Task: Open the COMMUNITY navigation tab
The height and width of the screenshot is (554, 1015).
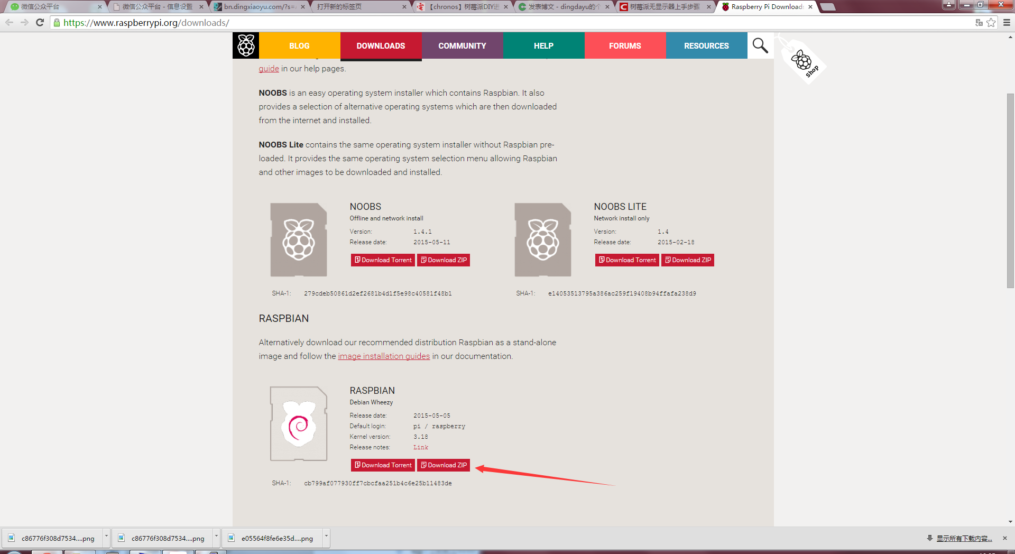Action: coord(462,46)
